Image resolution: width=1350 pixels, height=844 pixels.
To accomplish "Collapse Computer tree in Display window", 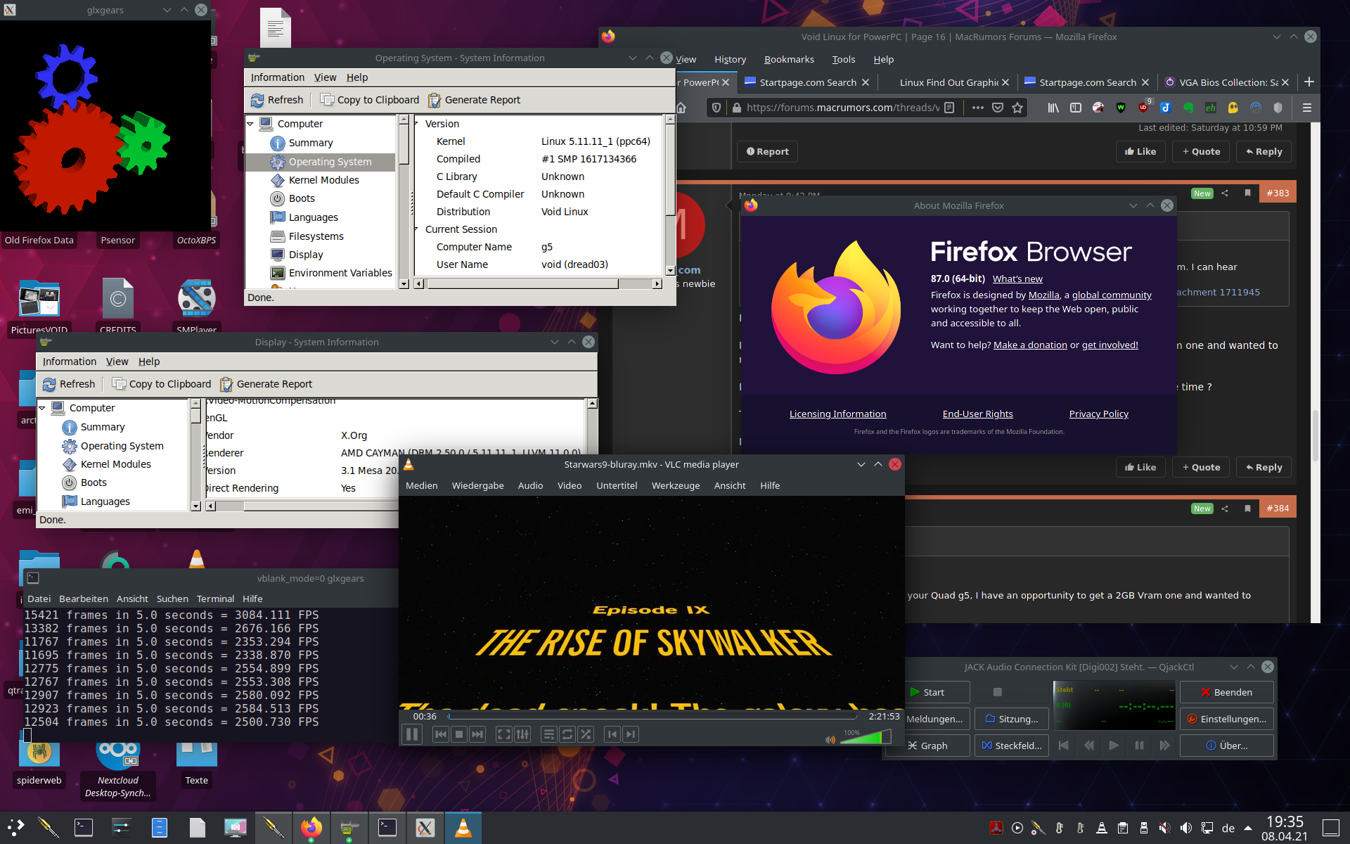I will (42, 408).
